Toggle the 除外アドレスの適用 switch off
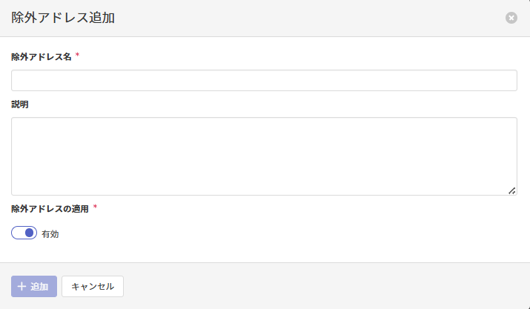The width and height of the screenshot is (530, 309). click(x=24, y=233)
